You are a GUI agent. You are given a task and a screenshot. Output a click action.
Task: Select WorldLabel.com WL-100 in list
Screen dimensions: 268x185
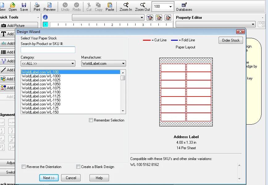pyautogui.click(x=71, y=72)
